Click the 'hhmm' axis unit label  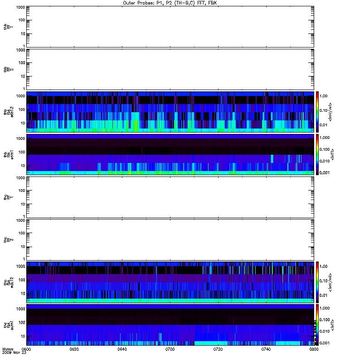point(8,349)
